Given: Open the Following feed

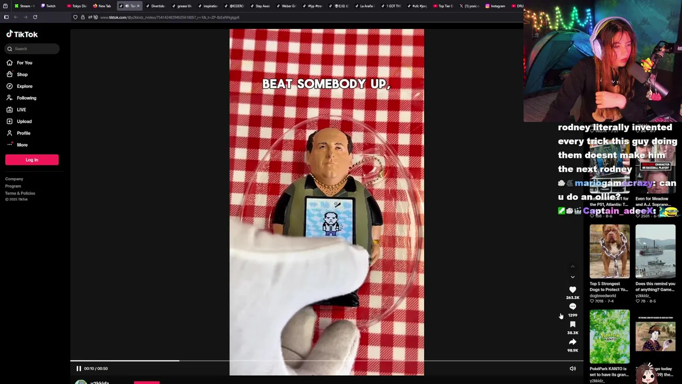Looking at the screenshot, I should pos(22,98).
